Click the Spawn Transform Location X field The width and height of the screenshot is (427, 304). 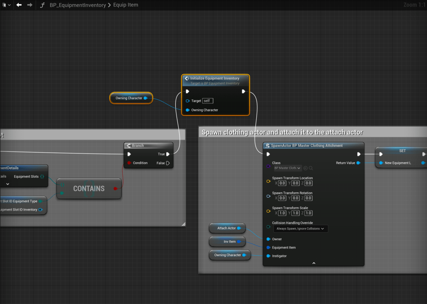coord(282,183)
